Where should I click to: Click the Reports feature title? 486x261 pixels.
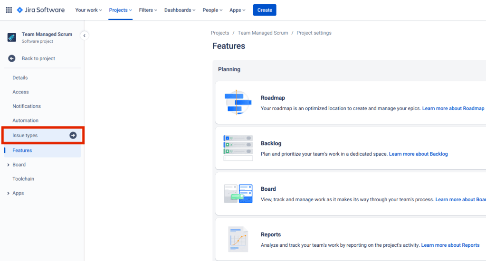click(271, 234)
